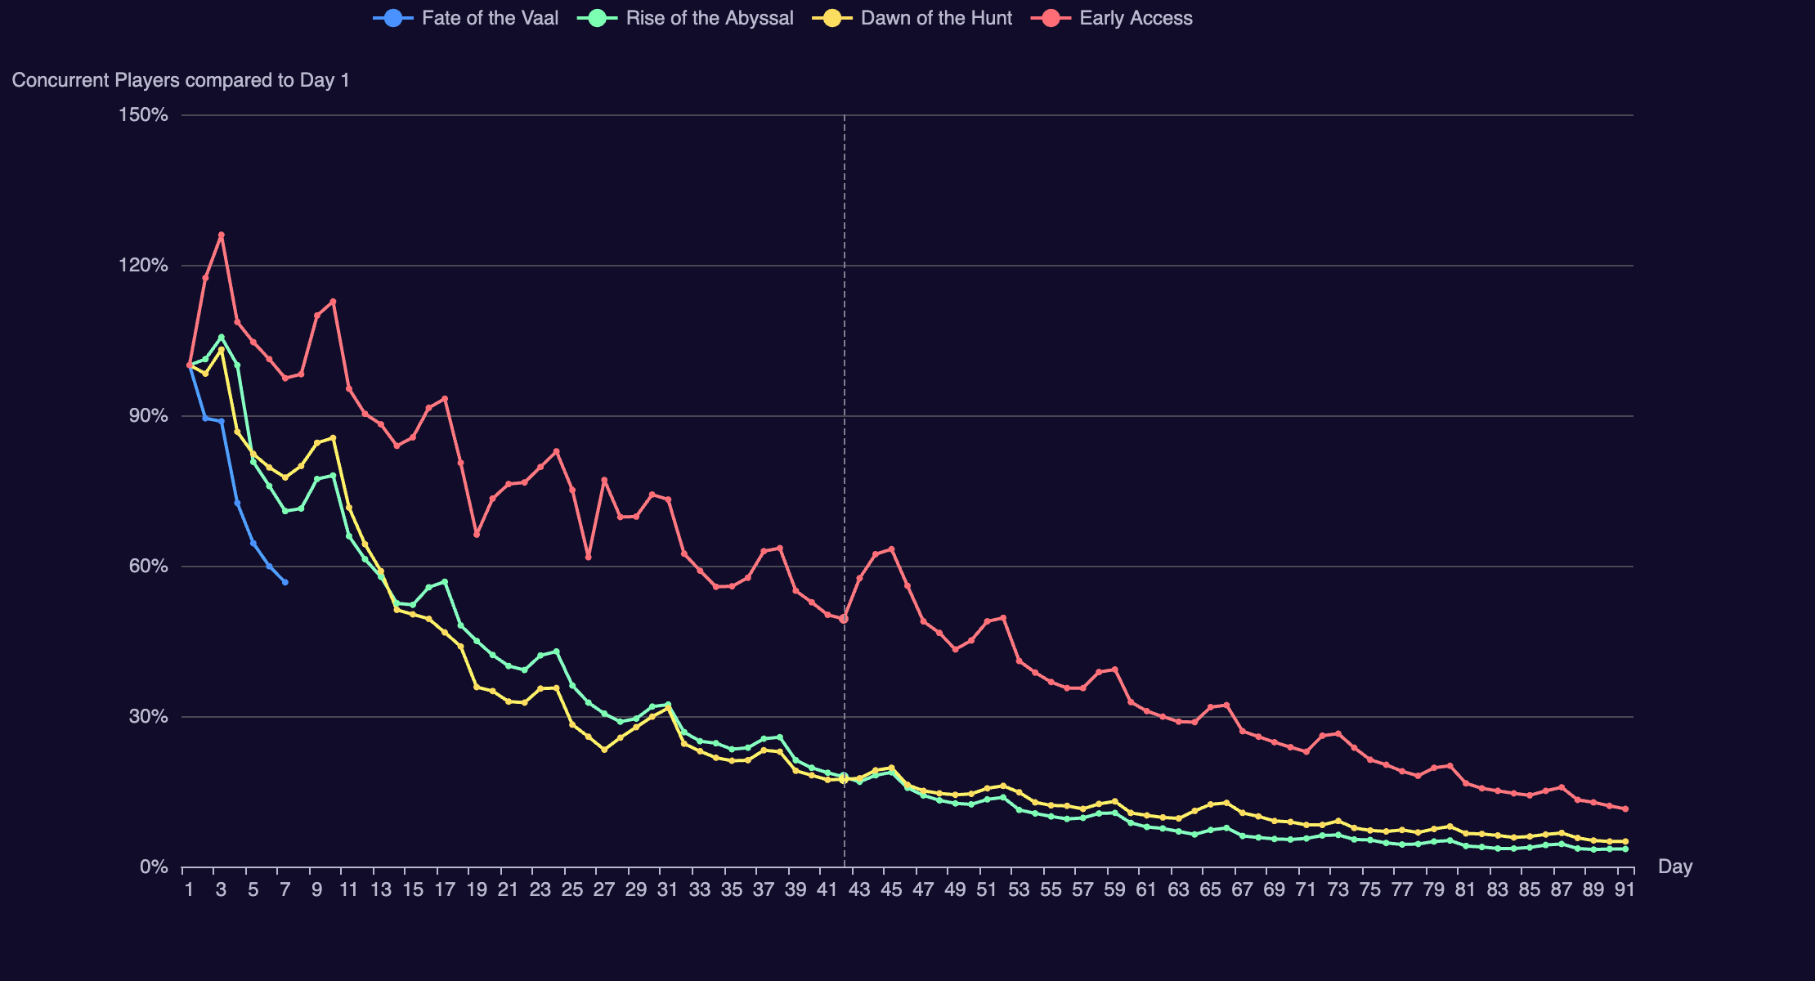Toggle the Fate of the Vaal legend

coord(489,18)
